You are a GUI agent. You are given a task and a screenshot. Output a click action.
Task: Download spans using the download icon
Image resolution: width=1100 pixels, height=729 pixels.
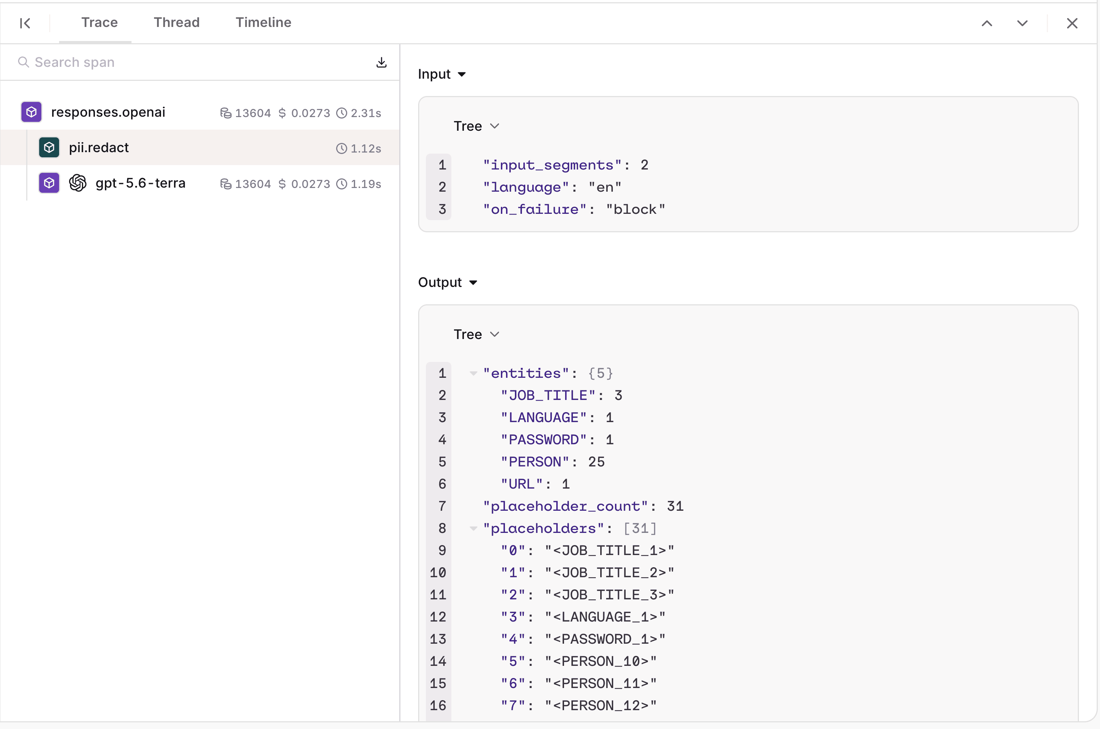tap(381, 62)
